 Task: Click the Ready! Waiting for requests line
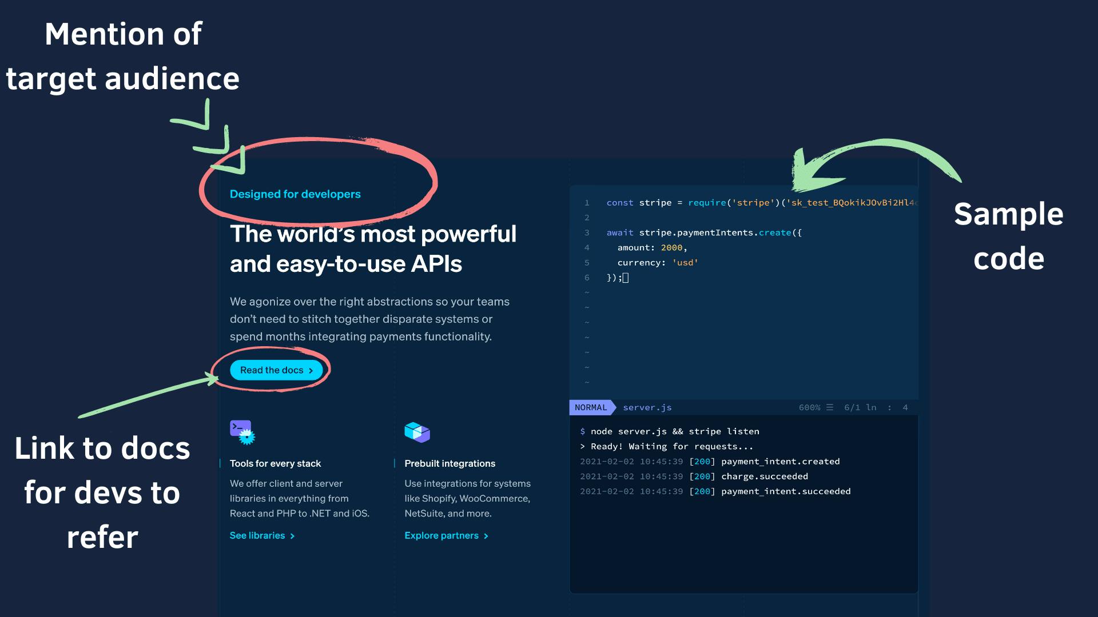(667, 446)
